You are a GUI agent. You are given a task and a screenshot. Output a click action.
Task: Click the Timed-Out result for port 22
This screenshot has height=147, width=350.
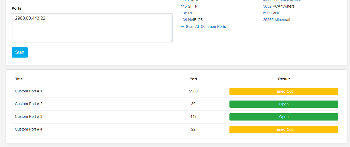point(284,129)
